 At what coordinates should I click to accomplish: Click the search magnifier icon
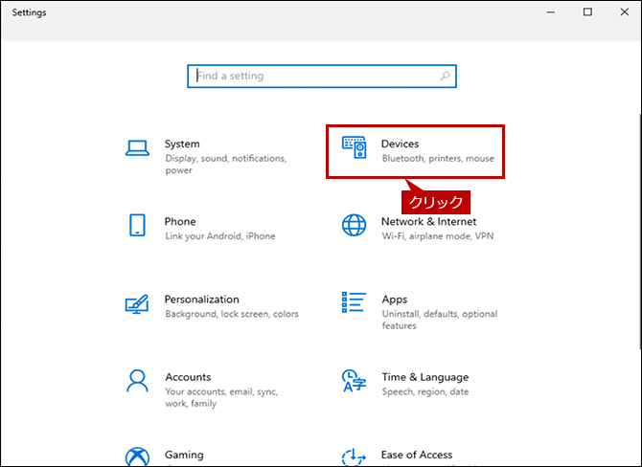445,76
